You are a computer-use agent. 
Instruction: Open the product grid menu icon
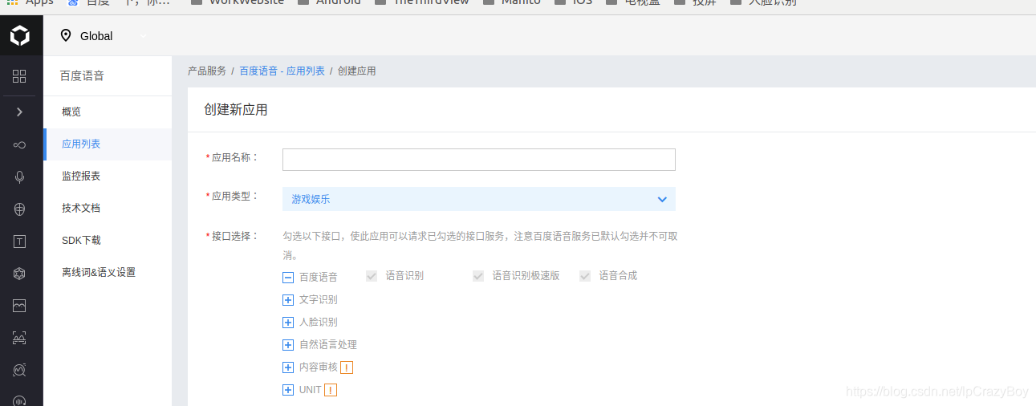(20, 76)
